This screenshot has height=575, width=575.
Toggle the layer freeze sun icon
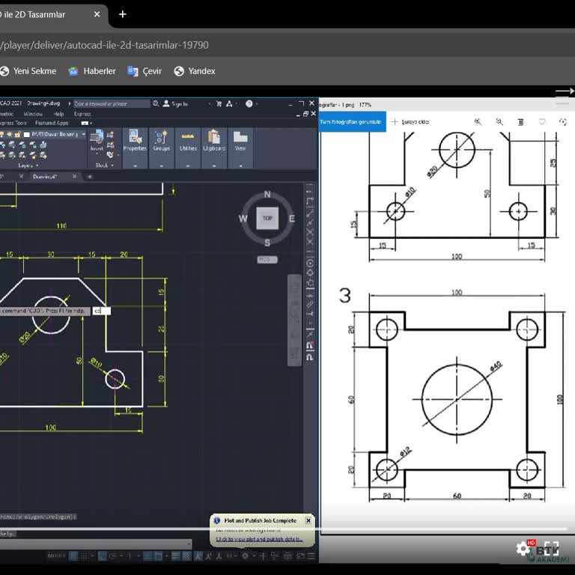point(10,135)
